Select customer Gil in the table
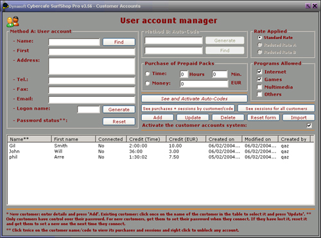The image size is (321, 238). 12,146
